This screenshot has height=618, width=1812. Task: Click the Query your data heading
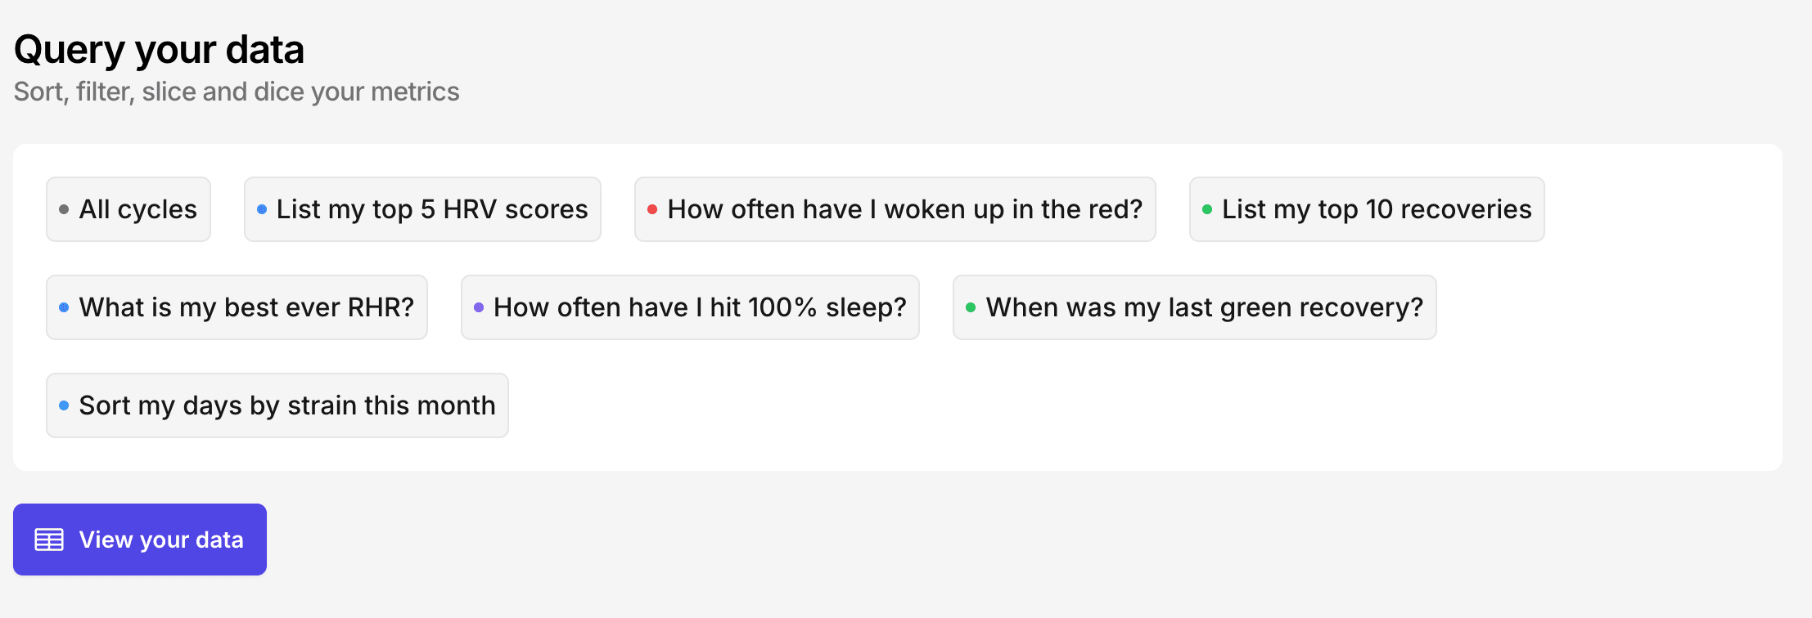click(160, 50)
